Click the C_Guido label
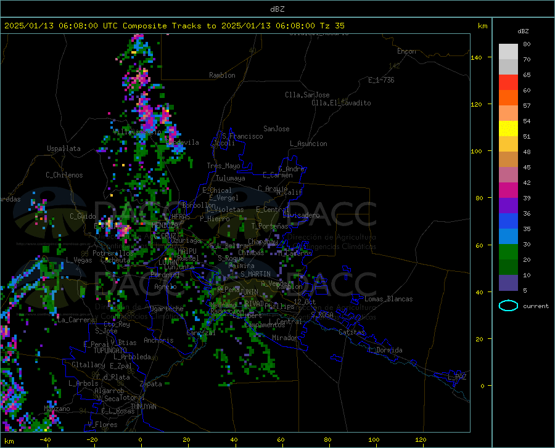Viewport: 555px width, 448px height. [x=83, y=216]
